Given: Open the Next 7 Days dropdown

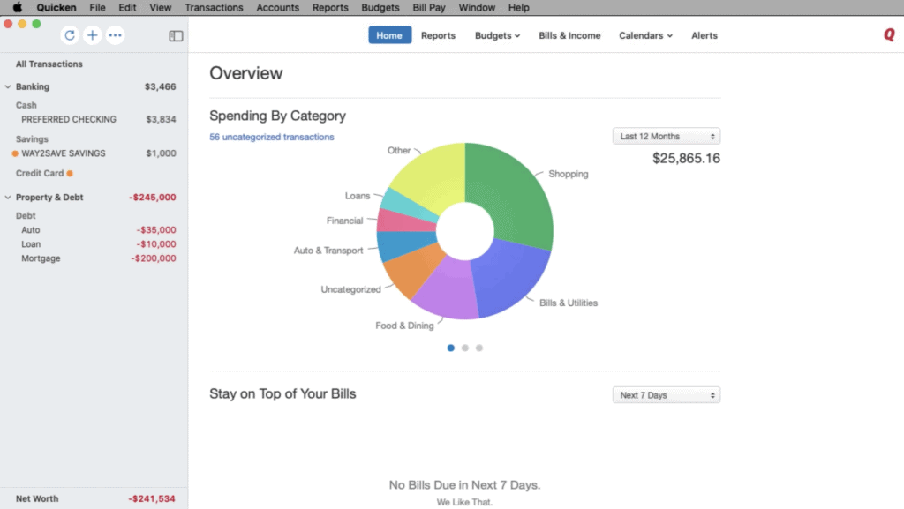Looking at the screenshot, I should 667,395.
